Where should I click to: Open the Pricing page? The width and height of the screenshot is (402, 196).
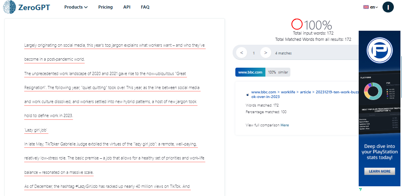(105, 7)
